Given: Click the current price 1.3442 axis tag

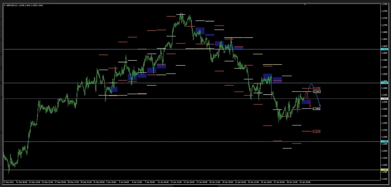Looking at the screenshot, I should pos(385,99).
